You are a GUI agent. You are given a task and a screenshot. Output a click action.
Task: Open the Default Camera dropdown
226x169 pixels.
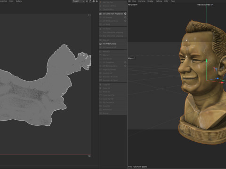pos(205,5)
